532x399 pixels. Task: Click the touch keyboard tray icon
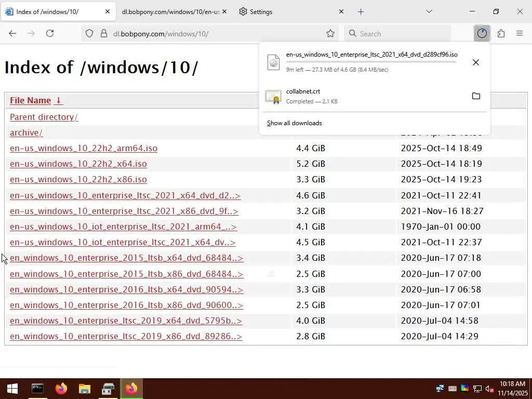[453, 389]
